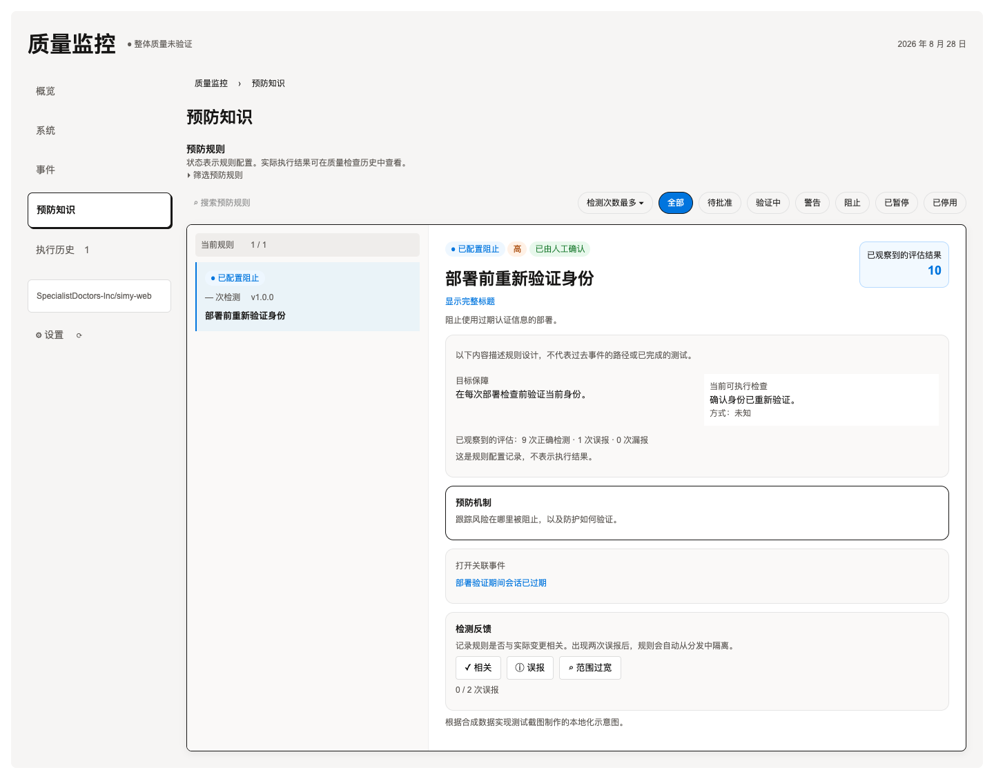Click the 已由人工确认 badge

click(560, 249)
